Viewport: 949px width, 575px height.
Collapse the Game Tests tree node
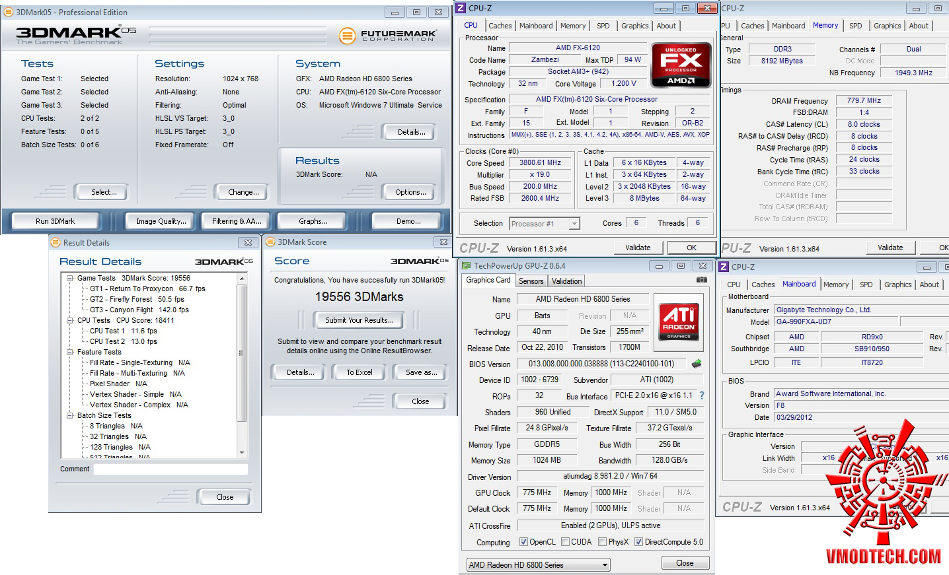click(x=69, y=278)
